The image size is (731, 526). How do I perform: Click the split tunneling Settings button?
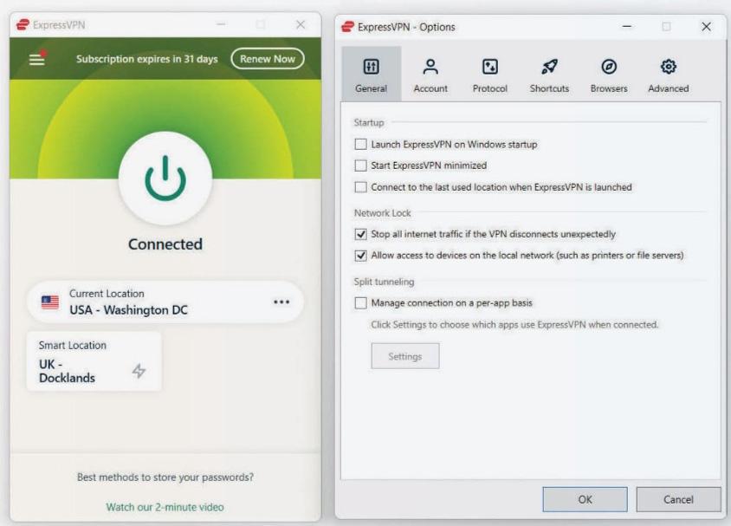(x=405, y=356)
